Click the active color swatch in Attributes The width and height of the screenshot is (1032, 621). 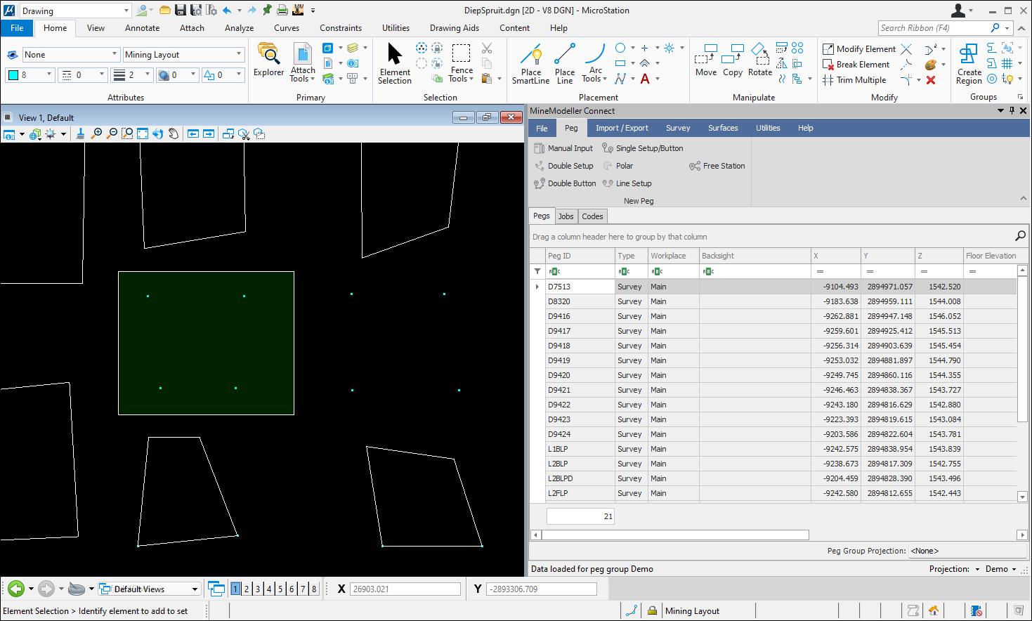point(13,74)
